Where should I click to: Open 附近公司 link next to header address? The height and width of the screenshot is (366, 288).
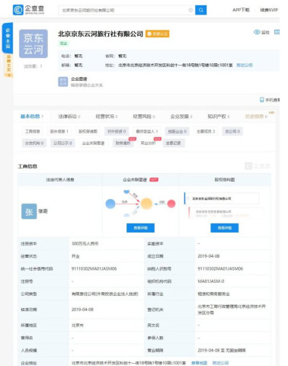tap(245, 65)
